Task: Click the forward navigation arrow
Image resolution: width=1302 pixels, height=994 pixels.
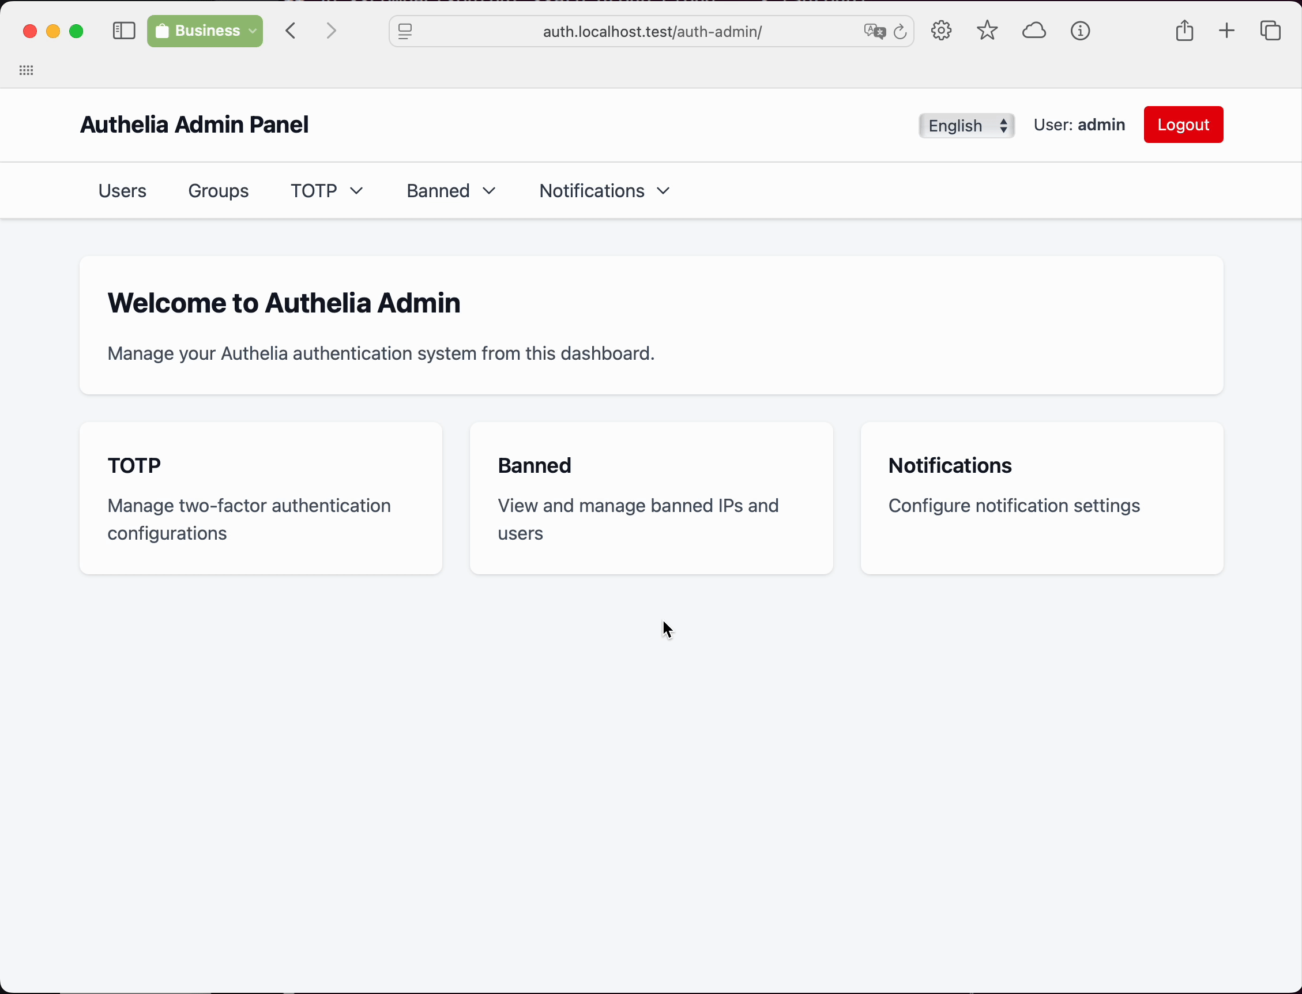Action: tap(332, 31)
